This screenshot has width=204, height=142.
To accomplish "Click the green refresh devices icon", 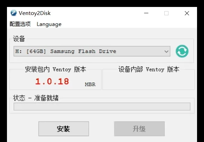I will (x=182, y=51).
